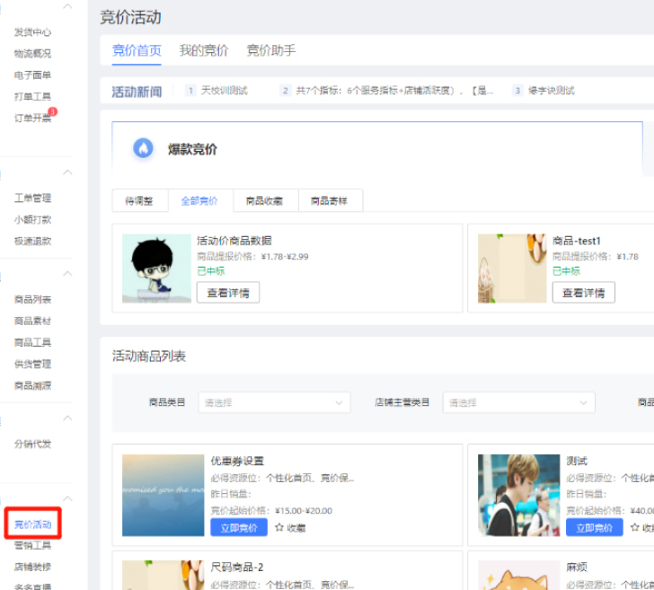Switch to the 竞价首页 tab
This screenshot has height=590, width=654.
point(137,50)
